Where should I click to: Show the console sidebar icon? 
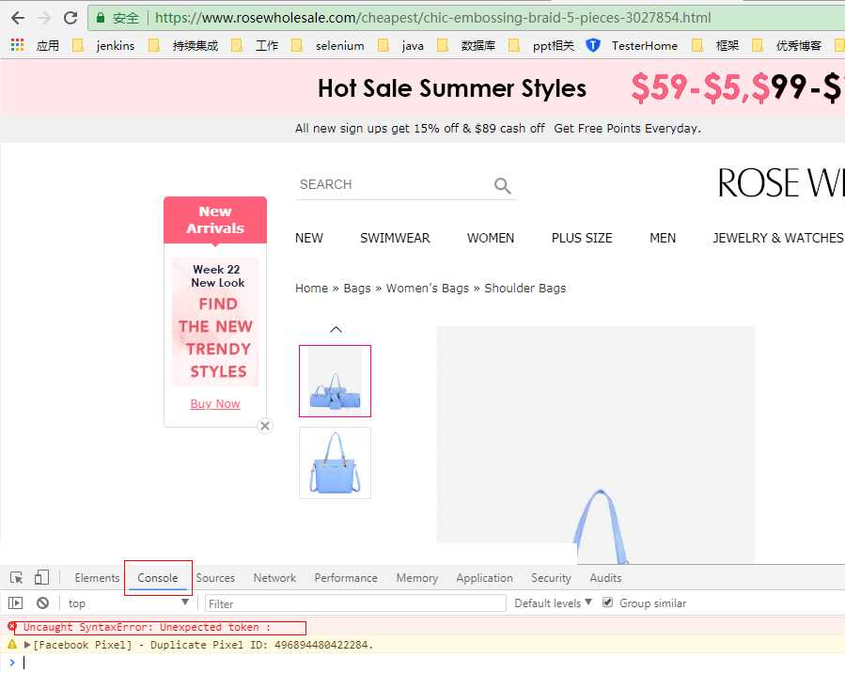point(15,603)
